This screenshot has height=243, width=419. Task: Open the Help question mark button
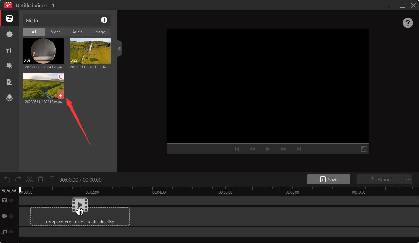[x=408, y=22]
